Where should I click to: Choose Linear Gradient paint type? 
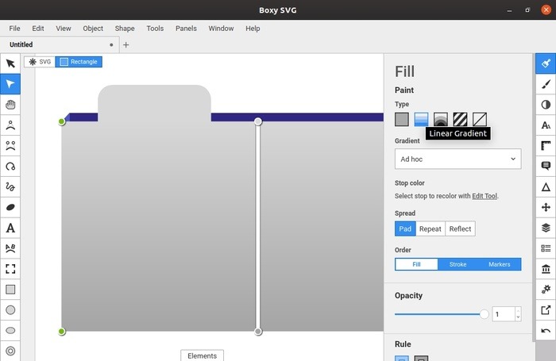click(x=421, y=119)
